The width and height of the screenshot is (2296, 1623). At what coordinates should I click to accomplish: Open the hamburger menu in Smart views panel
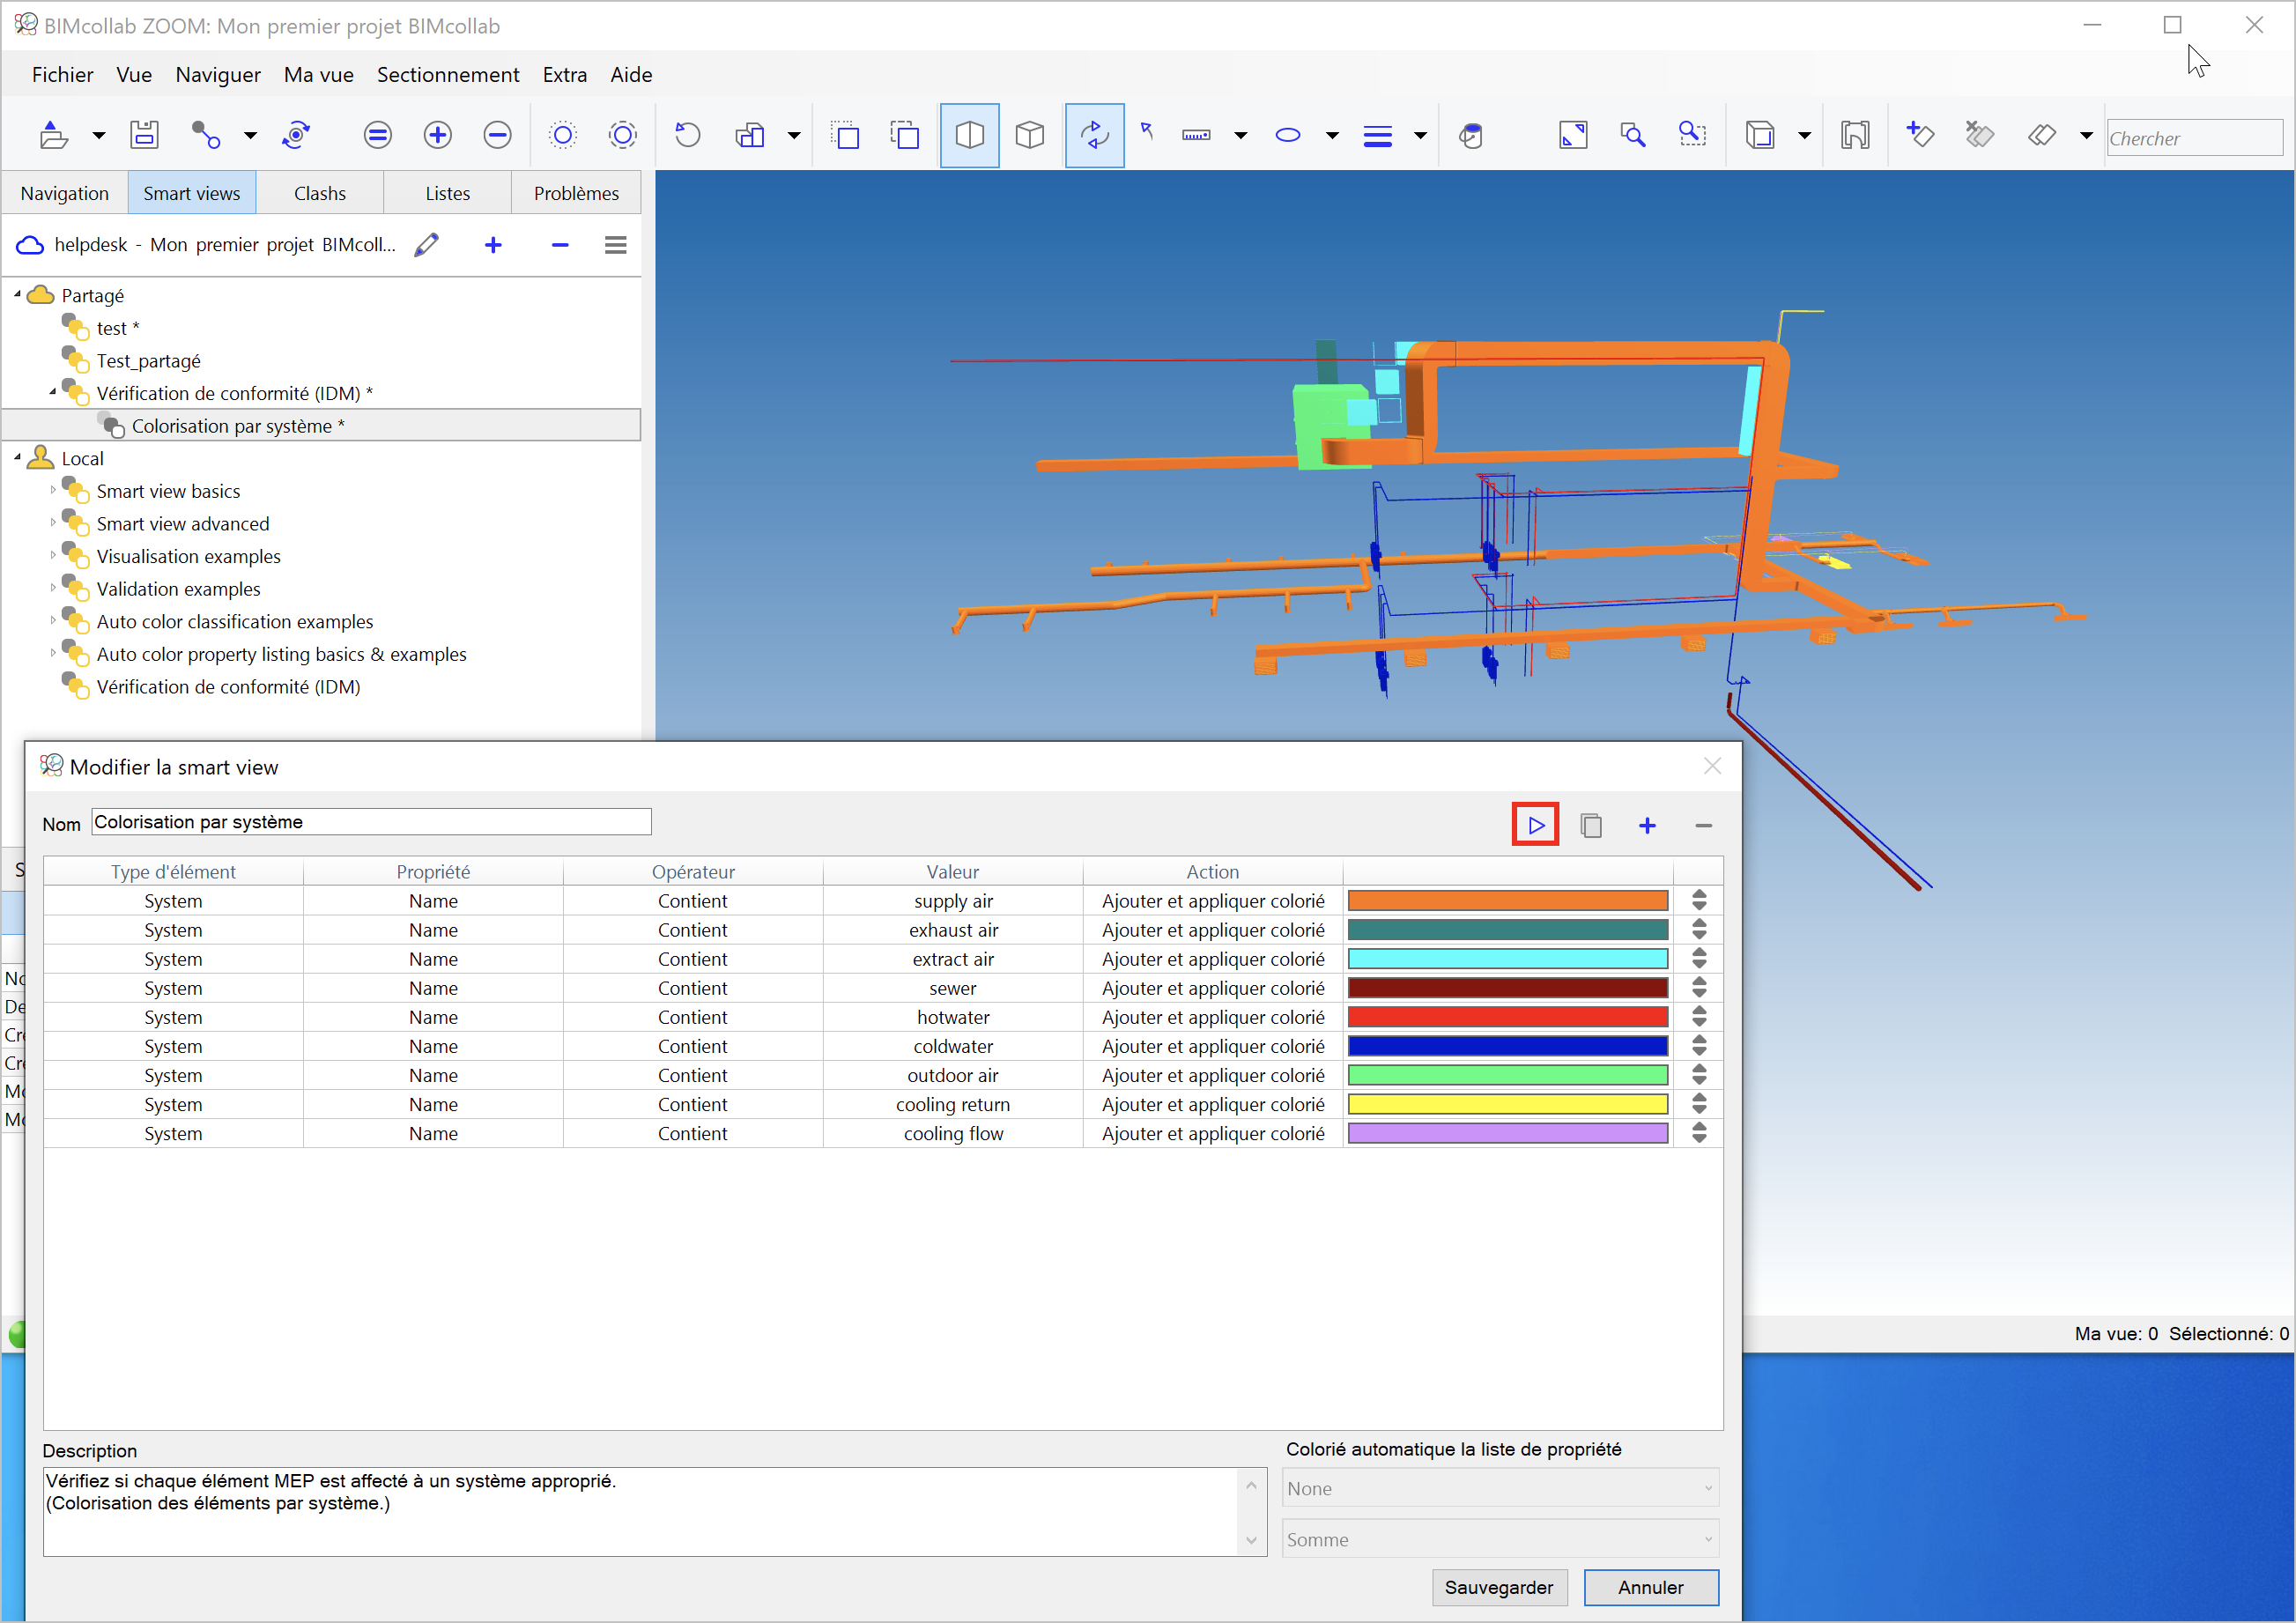(x=615, y=245)
